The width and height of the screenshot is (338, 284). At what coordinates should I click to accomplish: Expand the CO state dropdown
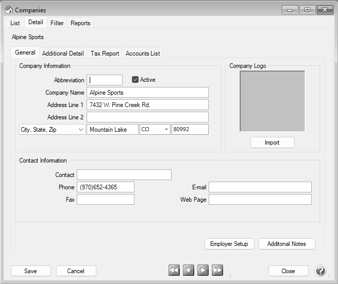tap(166, 130)
